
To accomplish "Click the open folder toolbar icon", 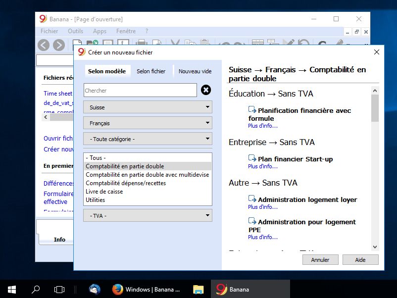I will pos(92,42).
